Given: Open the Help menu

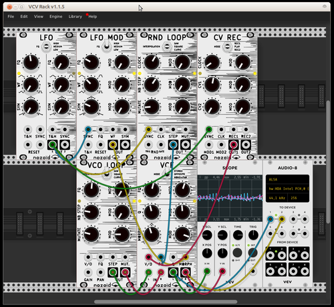Looking at the screenshot, I should point(93,17).
